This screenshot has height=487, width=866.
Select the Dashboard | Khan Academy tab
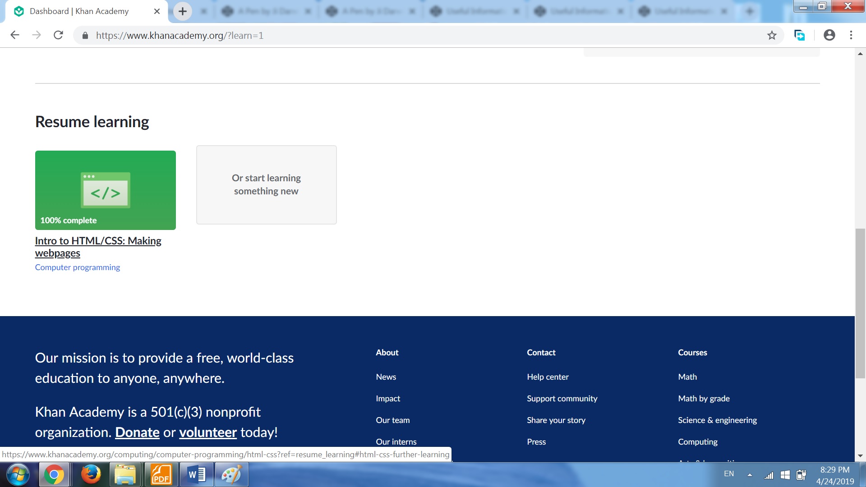tap(86, 11)
